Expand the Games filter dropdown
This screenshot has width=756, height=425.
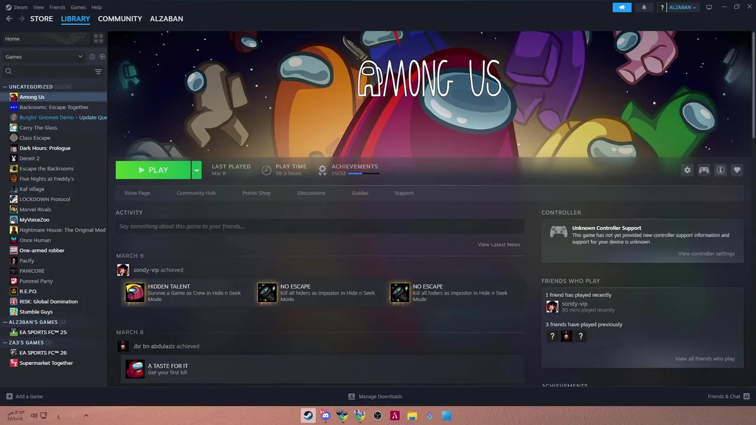[44, 57]
